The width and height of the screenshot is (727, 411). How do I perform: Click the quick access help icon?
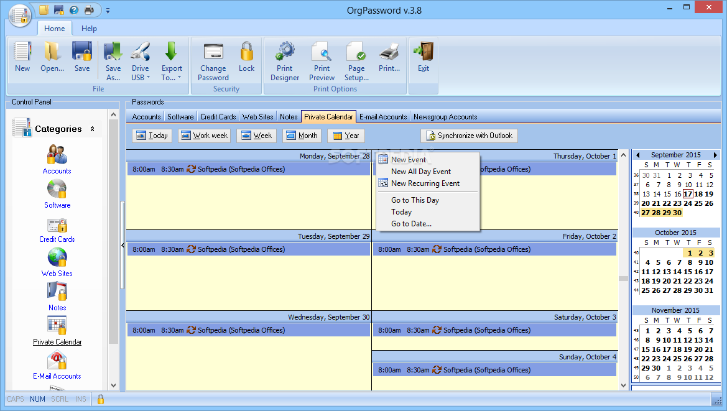74,10
